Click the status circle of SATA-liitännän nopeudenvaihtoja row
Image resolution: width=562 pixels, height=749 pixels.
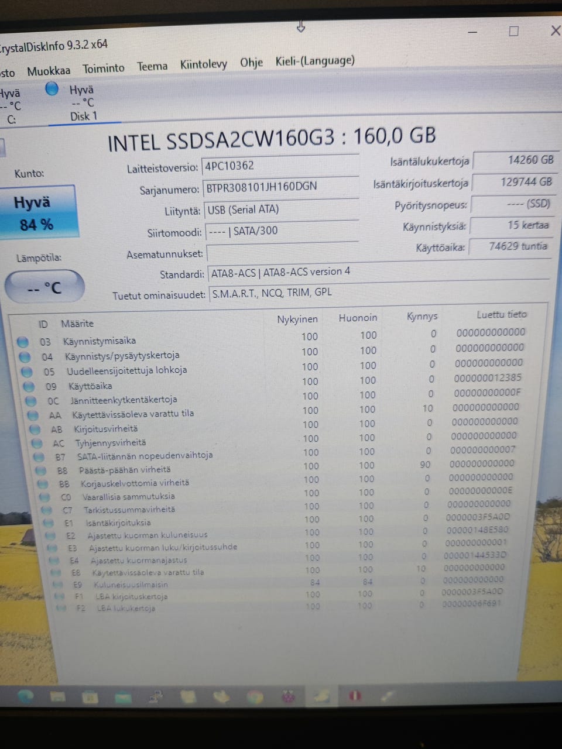point(39,457)
